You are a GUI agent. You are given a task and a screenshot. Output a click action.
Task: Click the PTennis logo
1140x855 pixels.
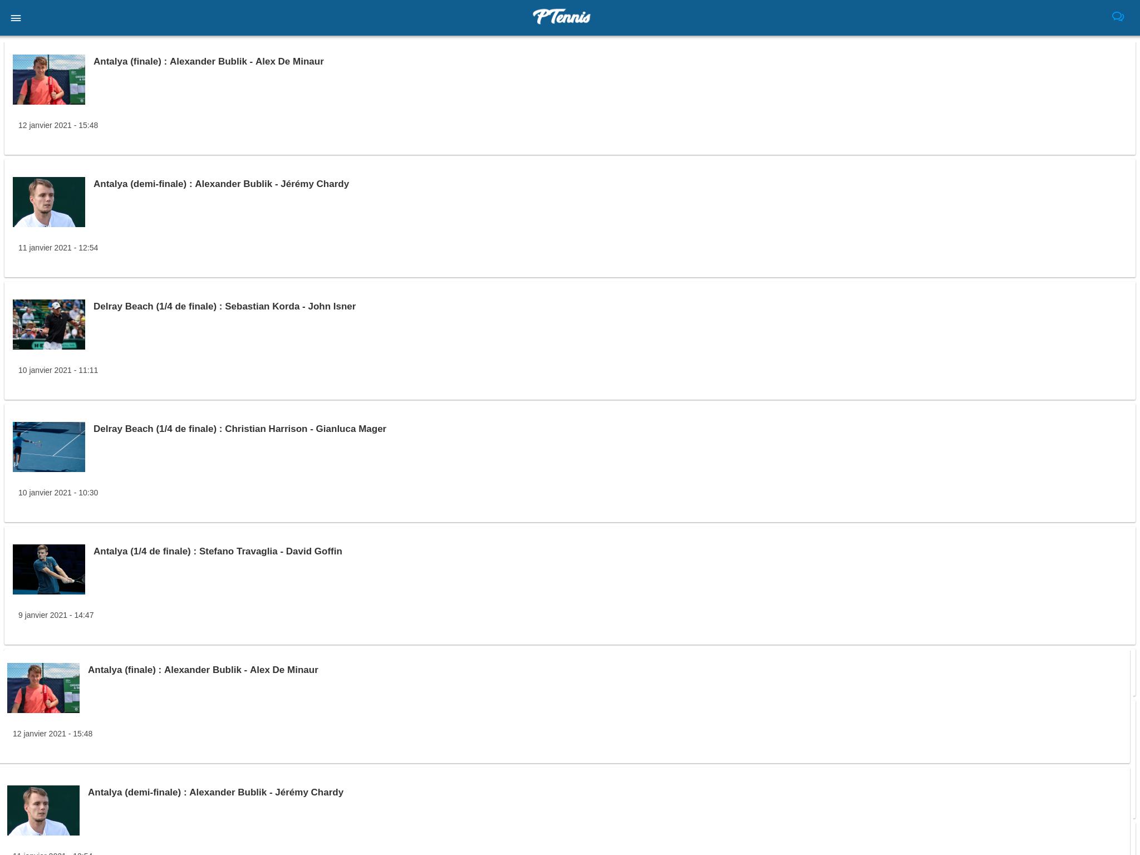coord(562,17)
